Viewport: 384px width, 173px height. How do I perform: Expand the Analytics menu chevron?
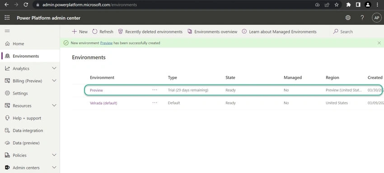54,68
